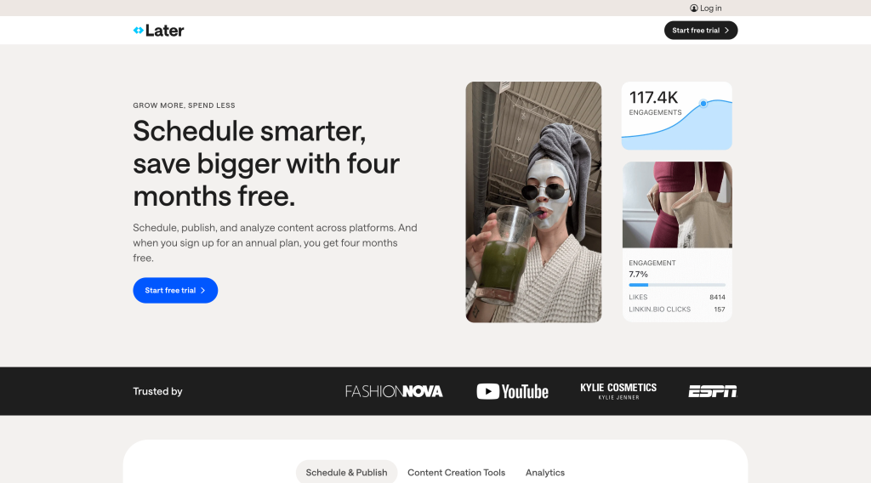Click the Later wordmark text
Viewport: 871px width, 483px height.
164,31
